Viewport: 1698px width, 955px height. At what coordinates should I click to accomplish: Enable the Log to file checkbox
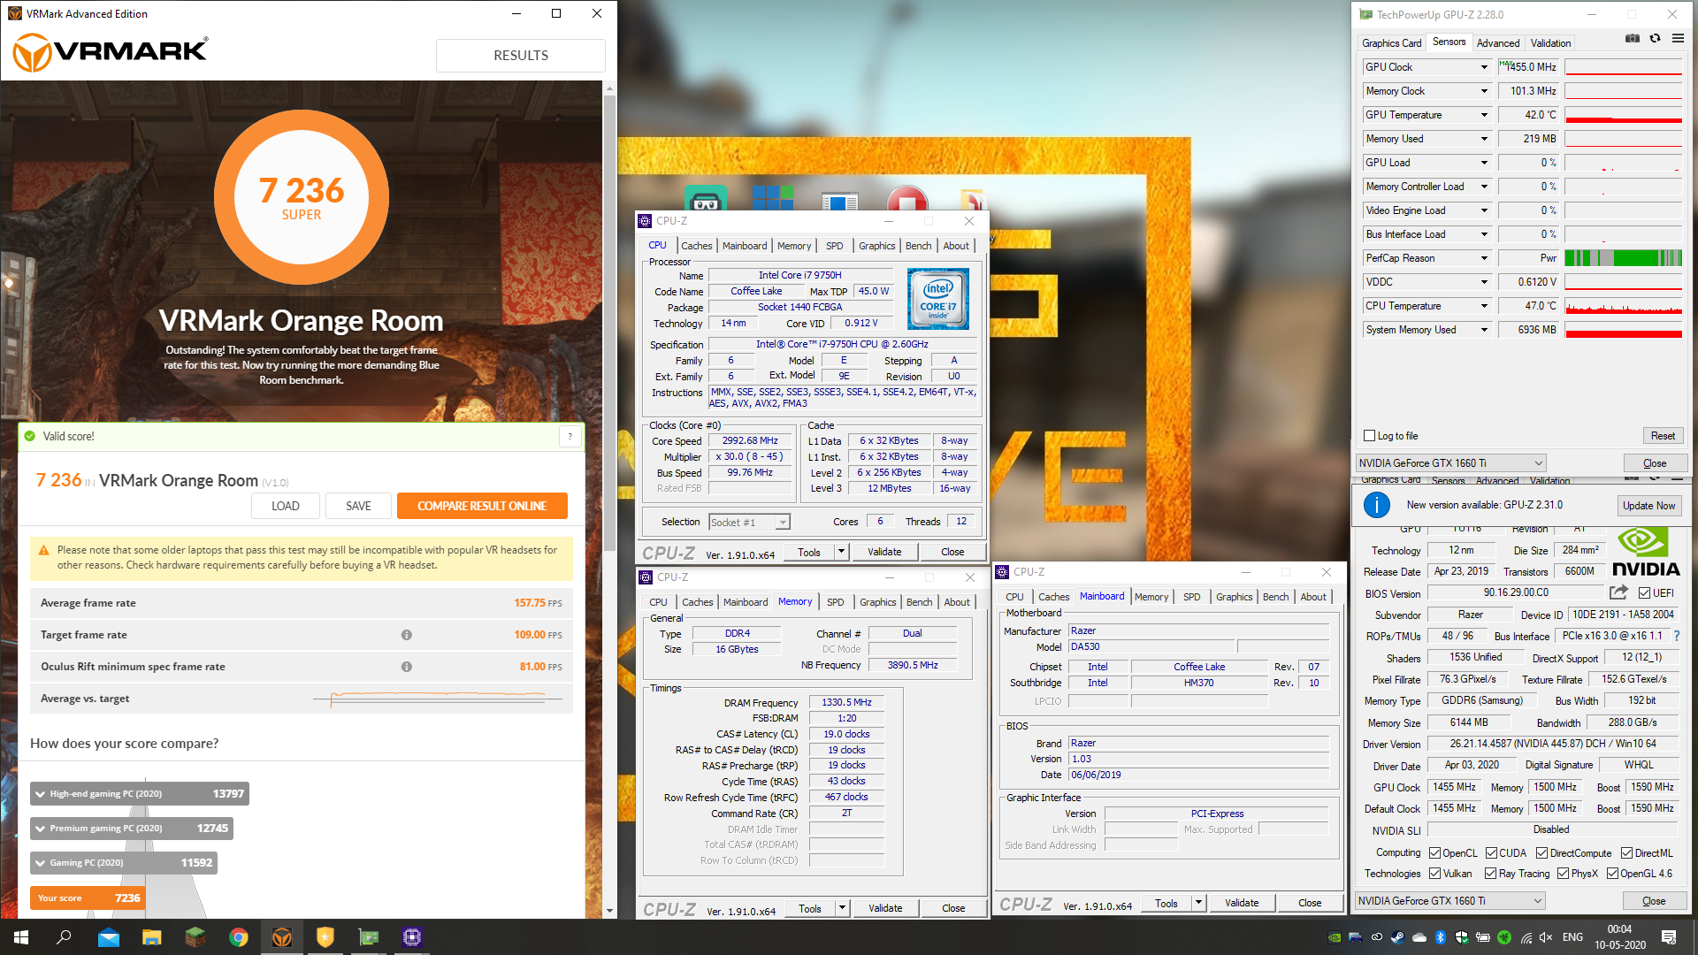click(1370, 436)
